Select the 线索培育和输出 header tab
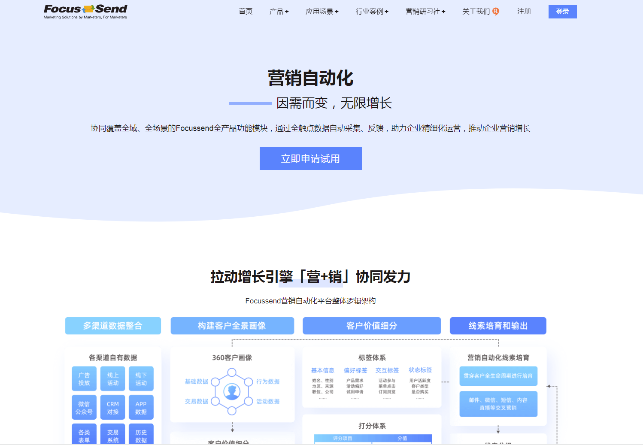 [x=498, y=326]
